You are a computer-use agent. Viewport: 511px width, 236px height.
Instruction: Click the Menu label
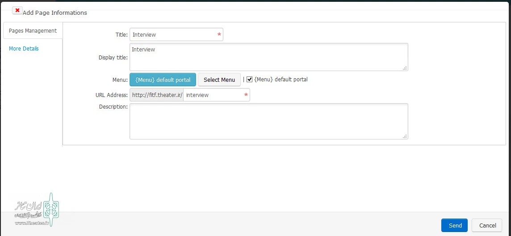[x=120, y=80]
